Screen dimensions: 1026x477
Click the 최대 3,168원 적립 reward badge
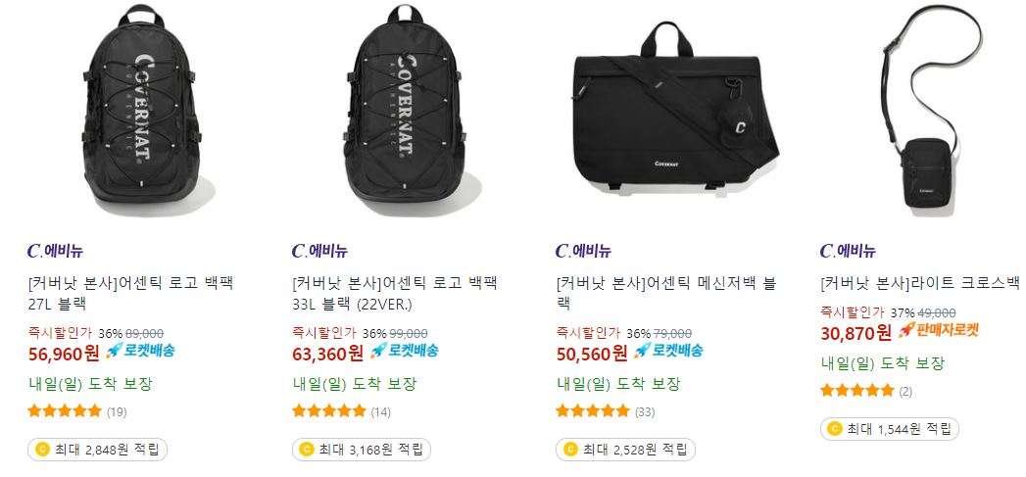362,450
